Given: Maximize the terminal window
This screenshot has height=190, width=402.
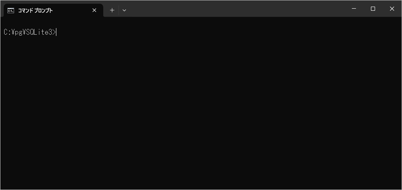Looking at the screenshot, I should 373,9.
